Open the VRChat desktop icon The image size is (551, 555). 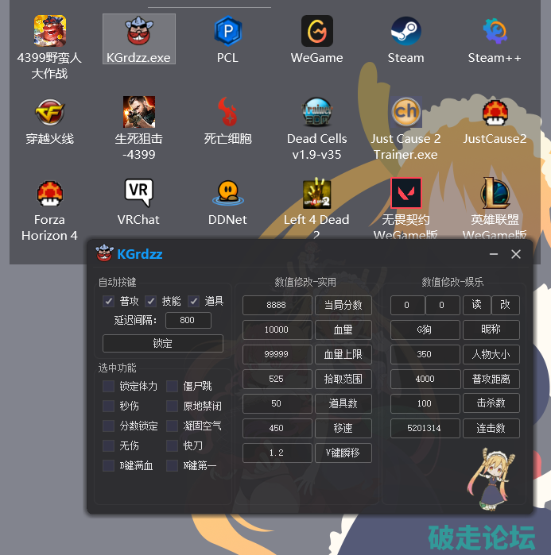138,194
